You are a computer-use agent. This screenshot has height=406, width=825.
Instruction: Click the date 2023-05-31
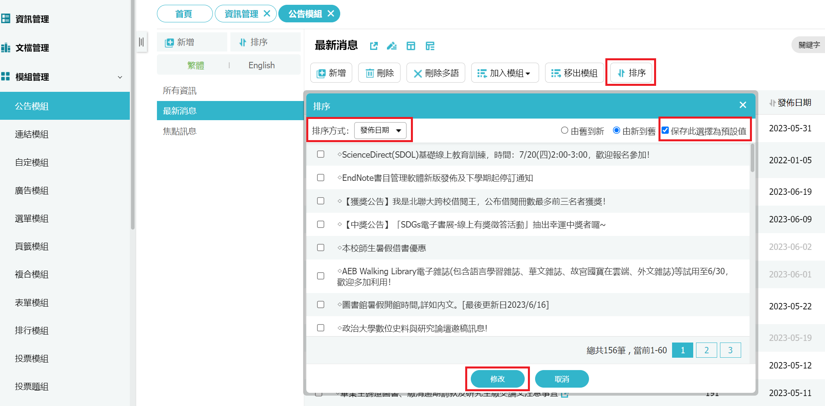point(790,128)
